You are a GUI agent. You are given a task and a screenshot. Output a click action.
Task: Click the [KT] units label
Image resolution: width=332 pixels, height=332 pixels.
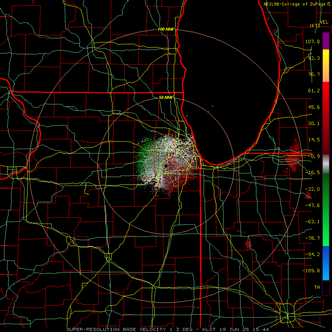point(315,25)
